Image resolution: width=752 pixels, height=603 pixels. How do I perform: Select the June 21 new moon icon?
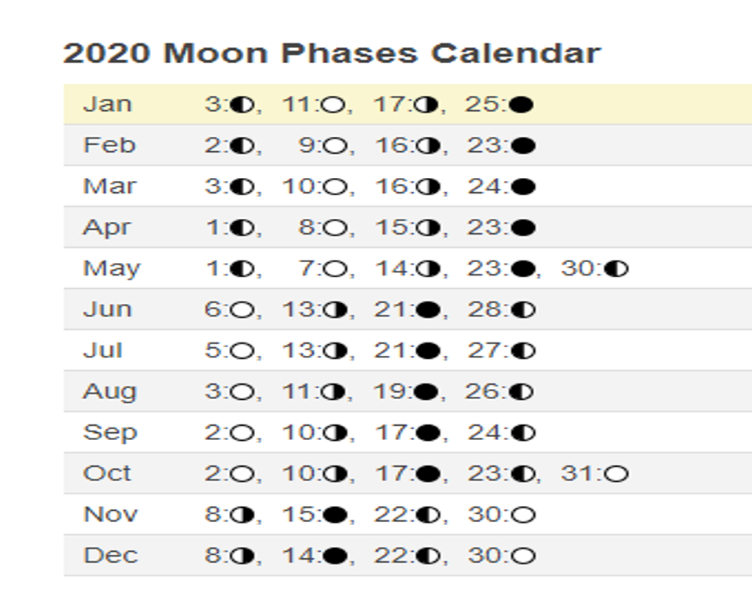pyautogui.click(x=428, y=309)
